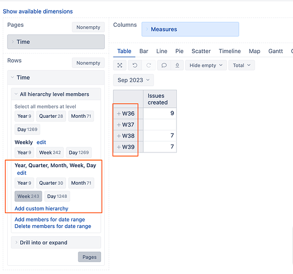Expand Drill into or expand section
Image resolution: width=293 pixels, height=274 pixels.
(x=56, y=242)
